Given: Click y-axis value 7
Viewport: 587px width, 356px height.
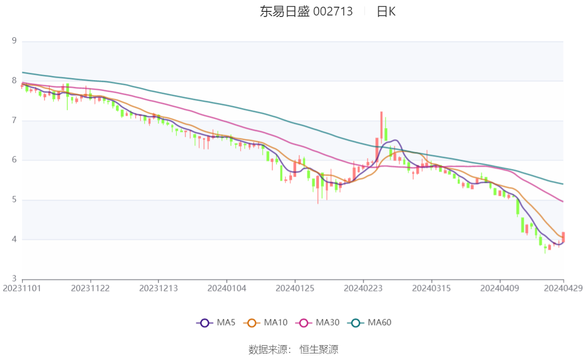Looking at the screenshot, I should pyautogui.click(x=14, y=120).
